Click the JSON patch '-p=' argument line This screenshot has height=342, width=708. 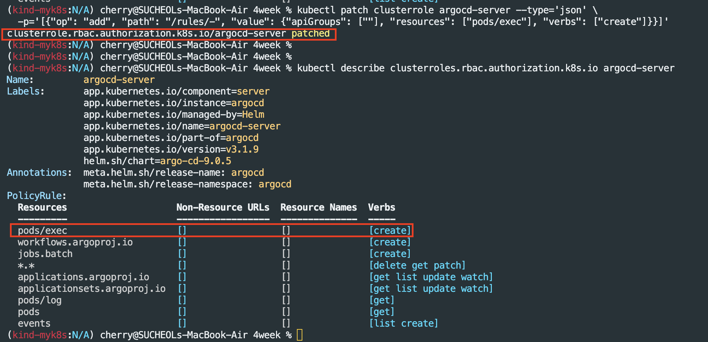click(x=343, y=22)
